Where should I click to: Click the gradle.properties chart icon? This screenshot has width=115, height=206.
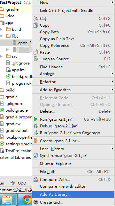[2, 117]
